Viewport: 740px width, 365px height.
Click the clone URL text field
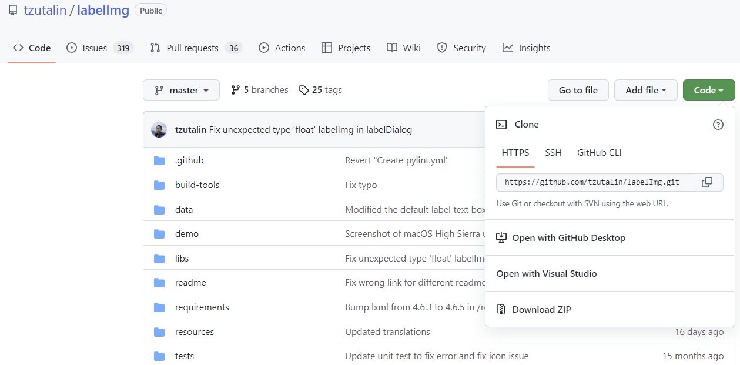(595, 182)
